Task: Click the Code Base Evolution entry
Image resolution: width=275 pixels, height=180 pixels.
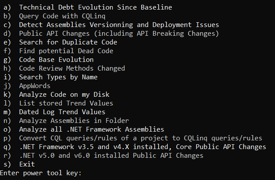Action: (x=56, y=59)
